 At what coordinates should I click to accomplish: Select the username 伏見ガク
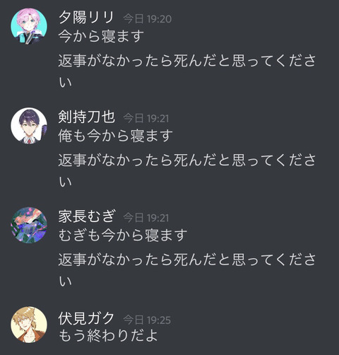click(86, 318)
